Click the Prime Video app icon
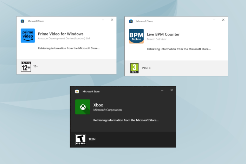This screenshot has width=246, height=164. click(28, 35)
